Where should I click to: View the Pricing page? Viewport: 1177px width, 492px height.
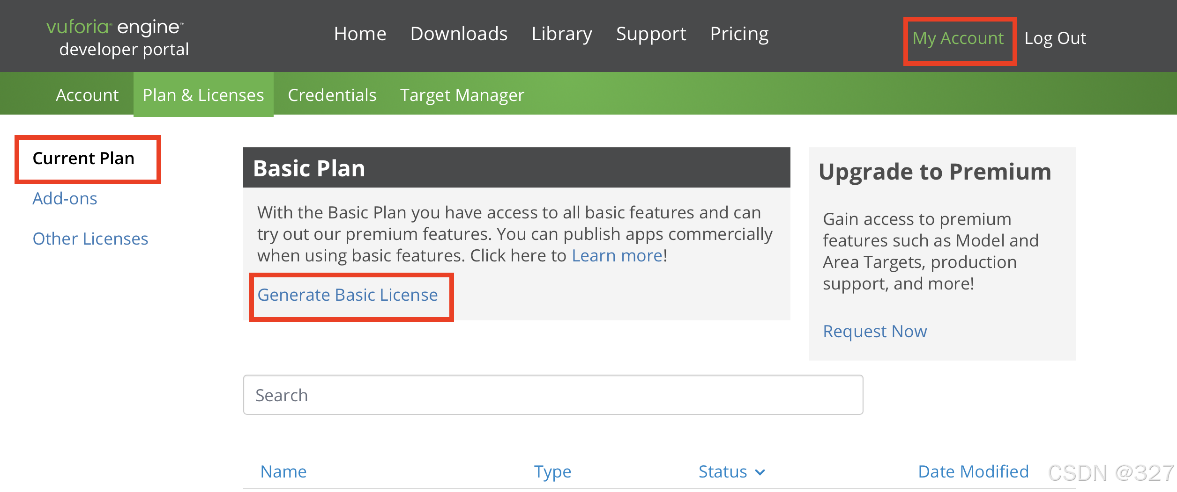(739, 34)
